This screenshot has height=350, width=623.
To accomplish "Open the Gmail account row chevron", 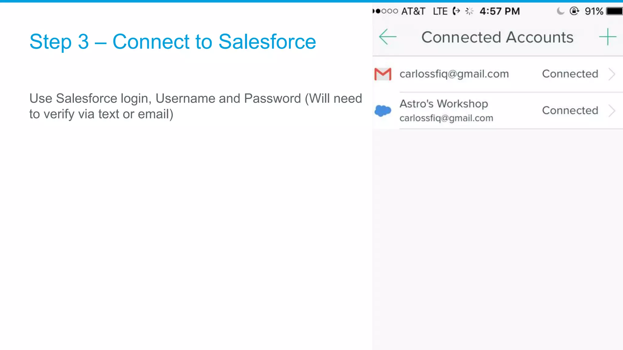I will tap(612, 74).
